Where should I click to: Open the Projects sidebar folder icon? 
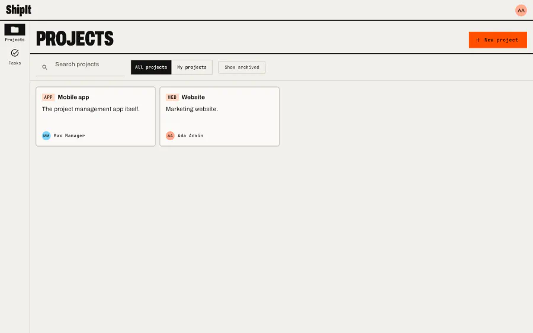tap(15, 30)
